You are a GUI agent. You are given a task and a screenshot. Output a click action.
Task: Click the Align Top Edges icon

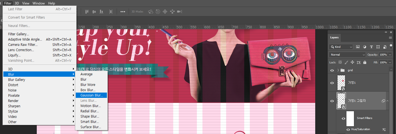pos(87,11)
